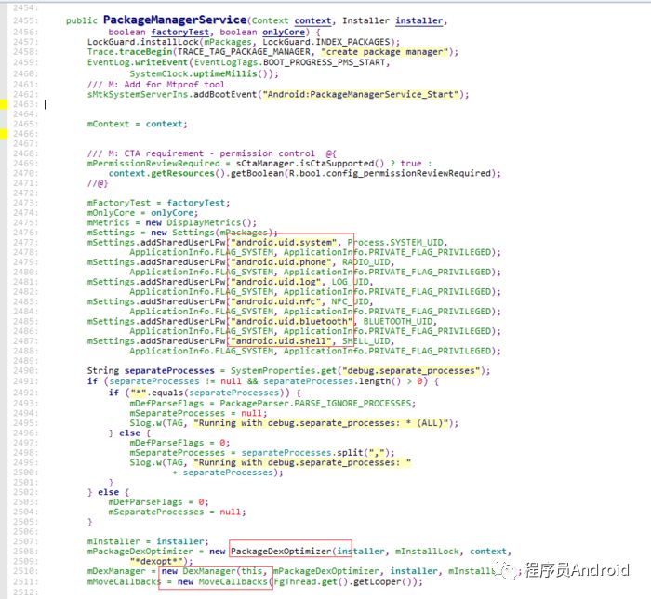Click the "create package manager" string
Image resolution: width=651 pixels, height=599 pixels.
coord(384,52)
